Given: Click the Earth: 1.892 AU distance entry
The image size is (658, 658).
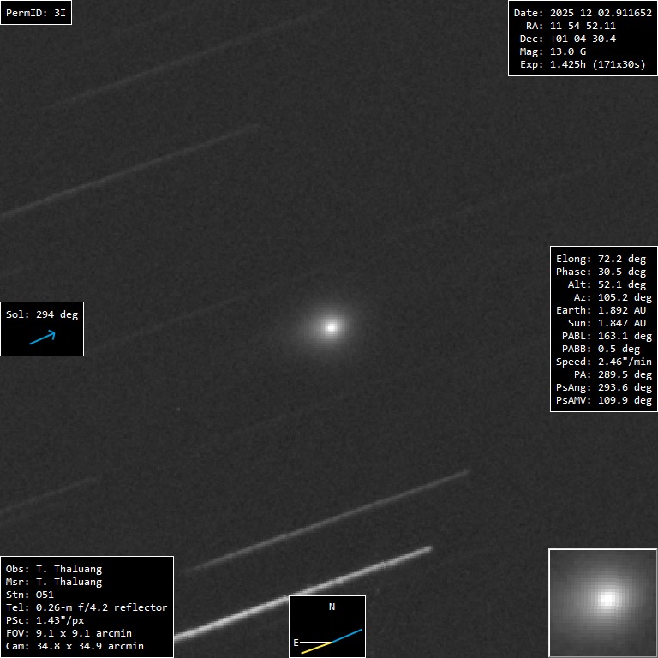Looking at the screenshot, I should point(603,310).
